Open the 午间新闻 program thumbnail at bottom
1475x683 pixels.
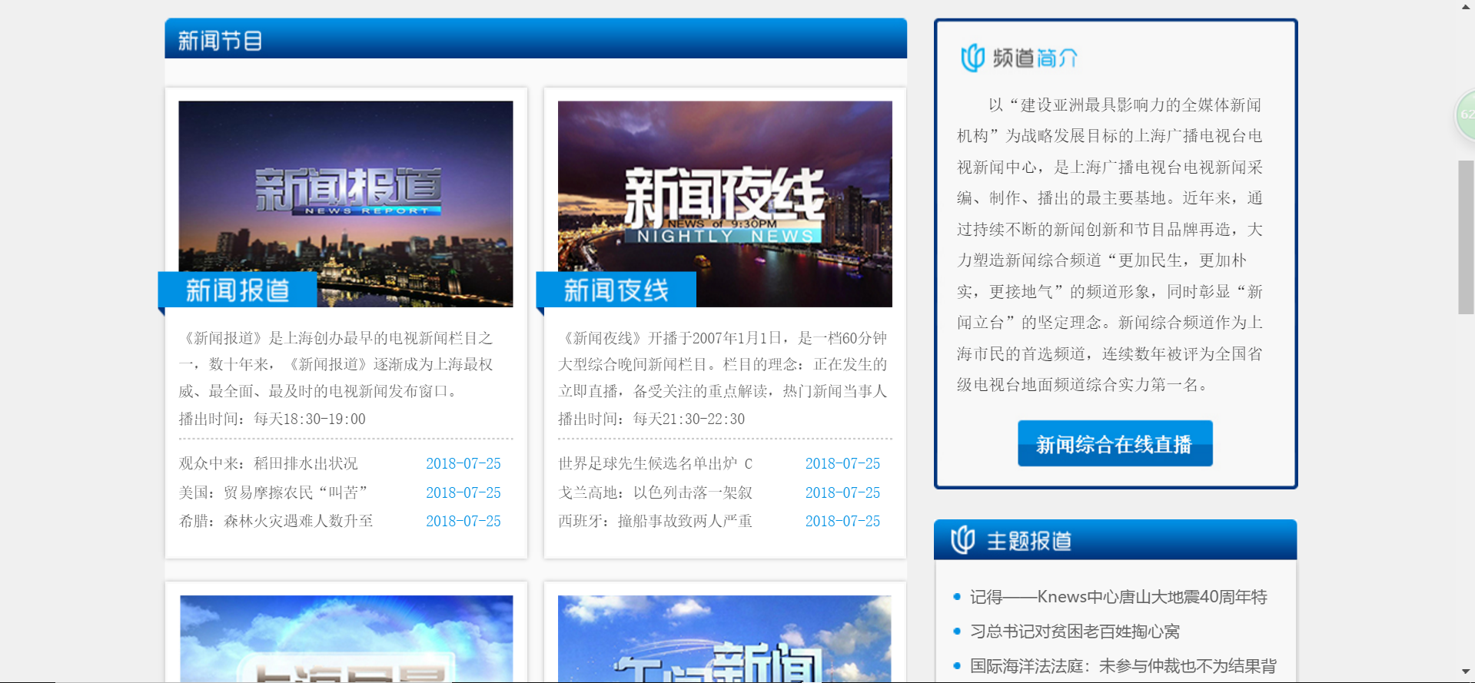pos(725,638)
